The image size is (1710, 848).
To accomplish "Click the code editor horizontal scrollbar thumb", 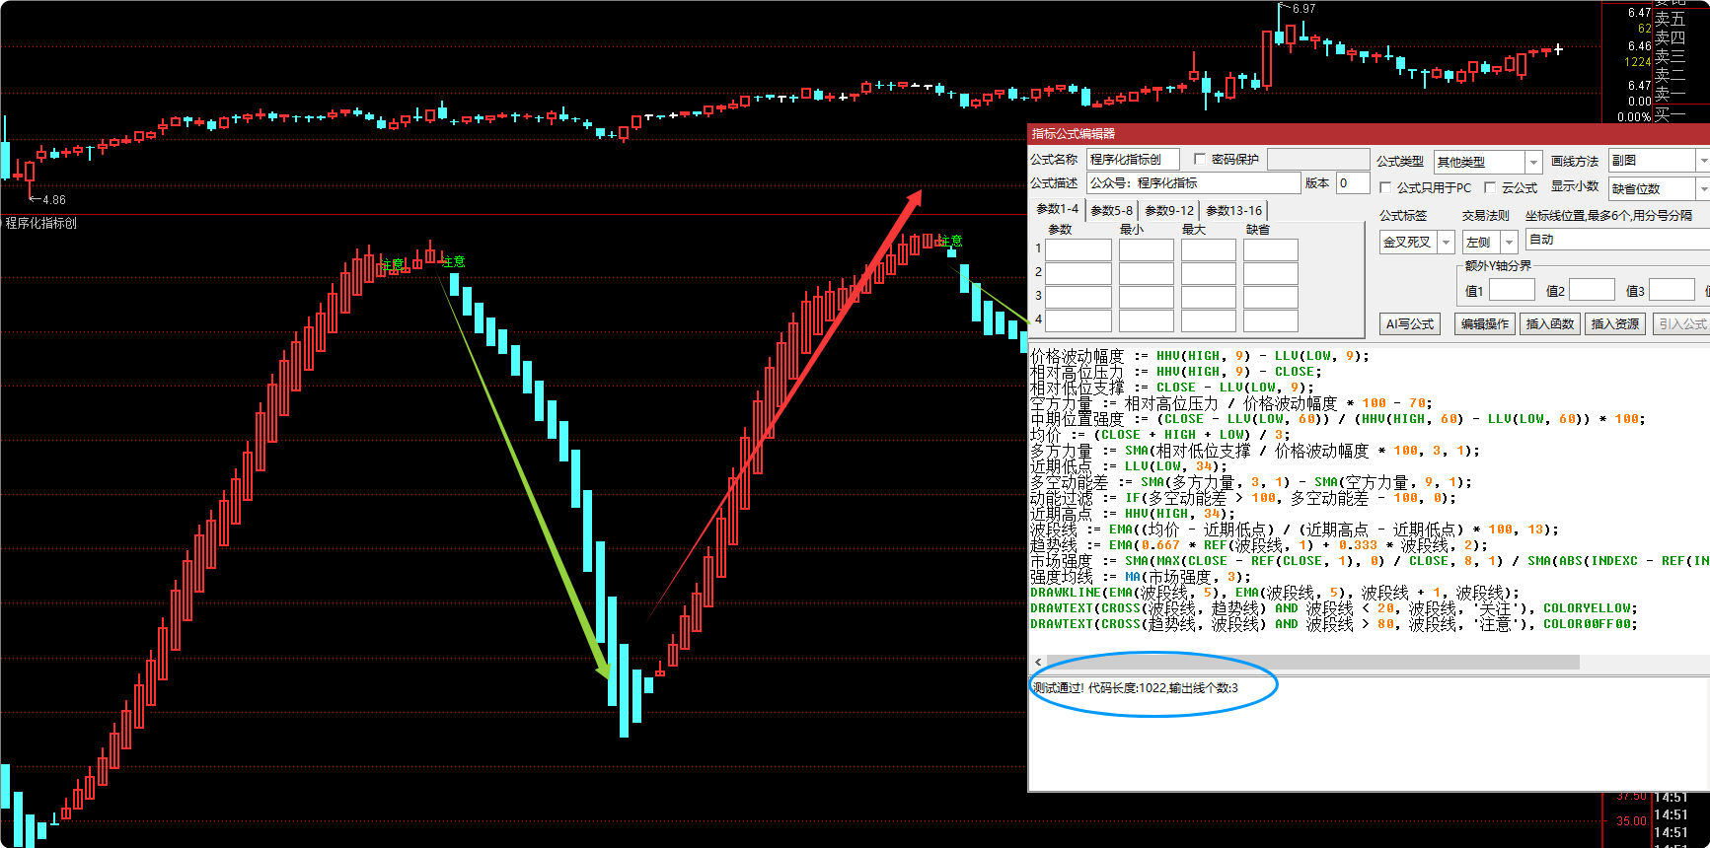I will coord(1312,663).
